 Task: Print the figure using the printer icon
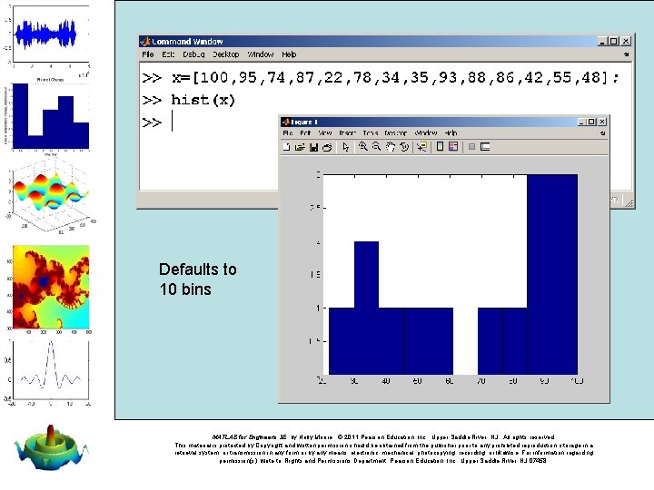tap(327, 147)
